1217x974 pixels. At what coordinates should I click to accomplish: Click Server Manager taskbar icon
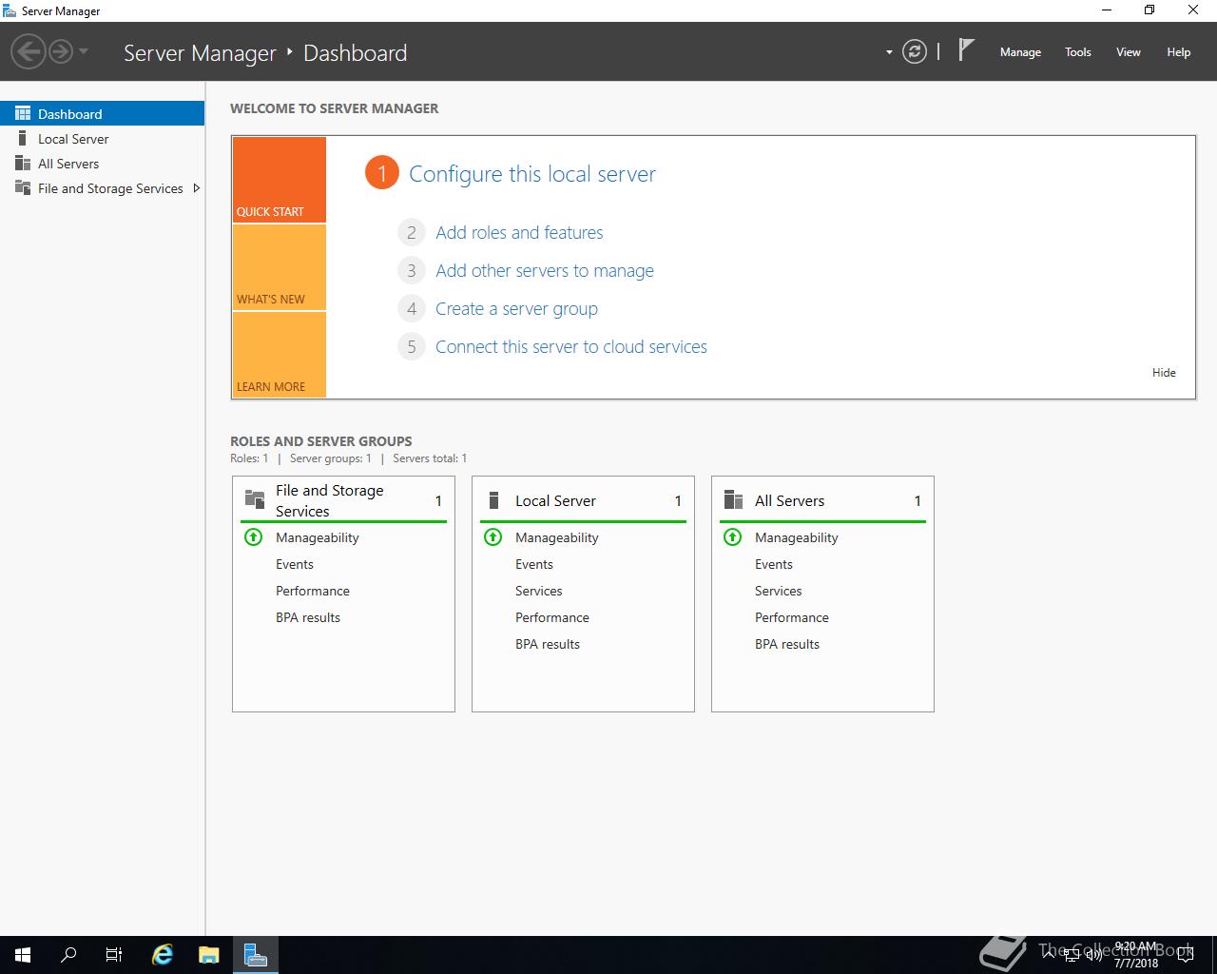[x=255, y=955]
